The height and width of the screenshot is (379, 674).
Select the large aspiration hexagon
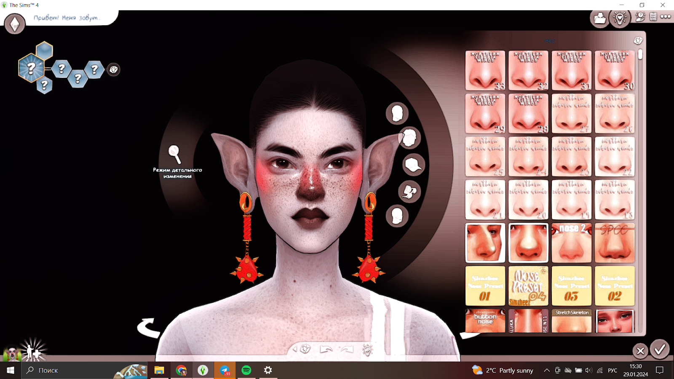pyautogui.click(x=31, y=68)
